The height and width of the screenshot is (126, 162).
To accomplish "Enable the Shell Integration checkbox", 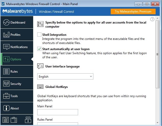I will point(39,35).
